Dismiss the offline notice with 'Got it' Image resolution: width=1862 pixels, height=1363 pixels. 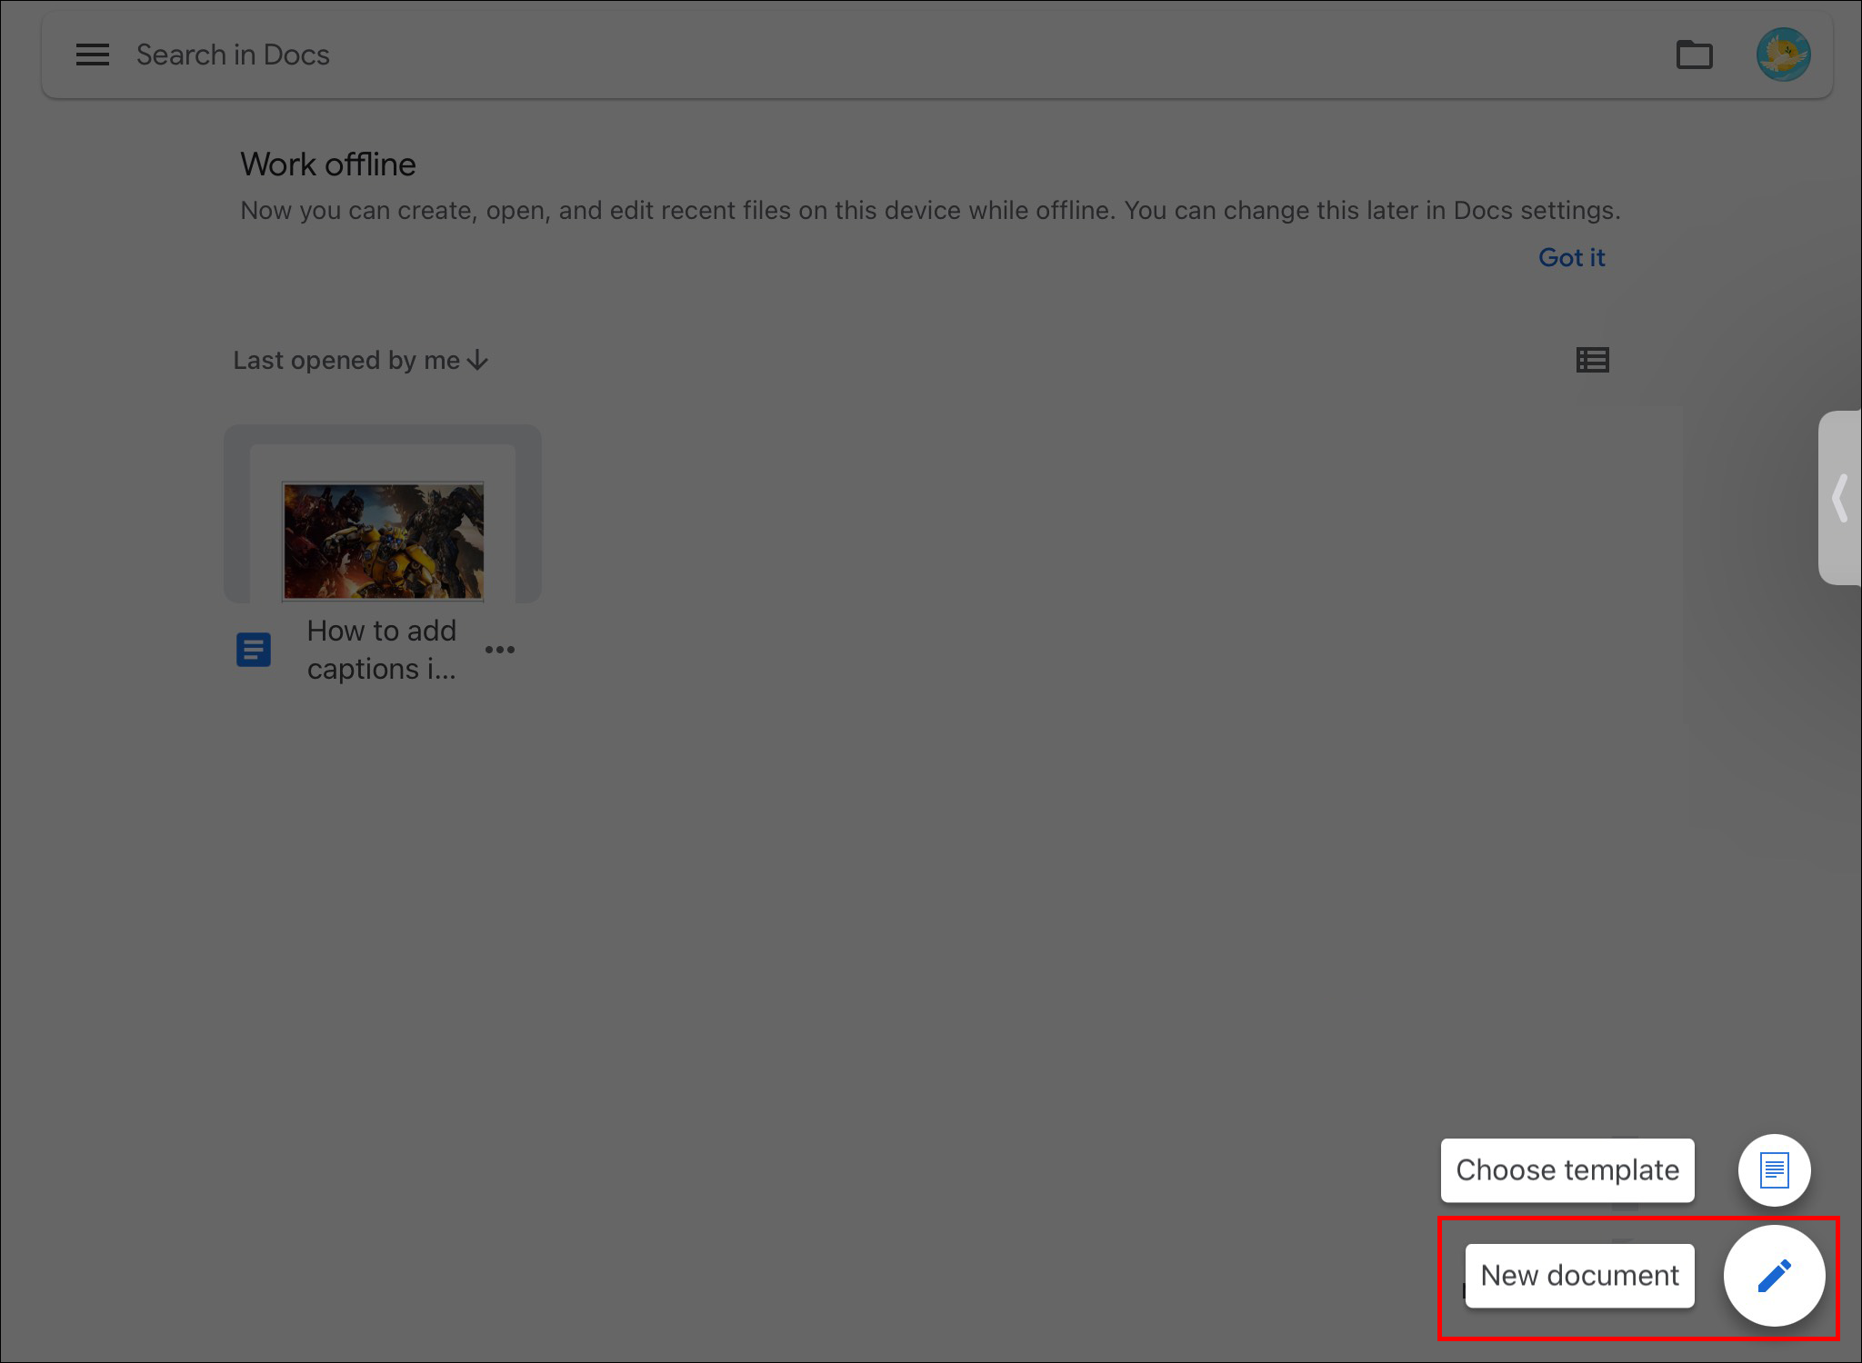click(x=1571, y=258)
